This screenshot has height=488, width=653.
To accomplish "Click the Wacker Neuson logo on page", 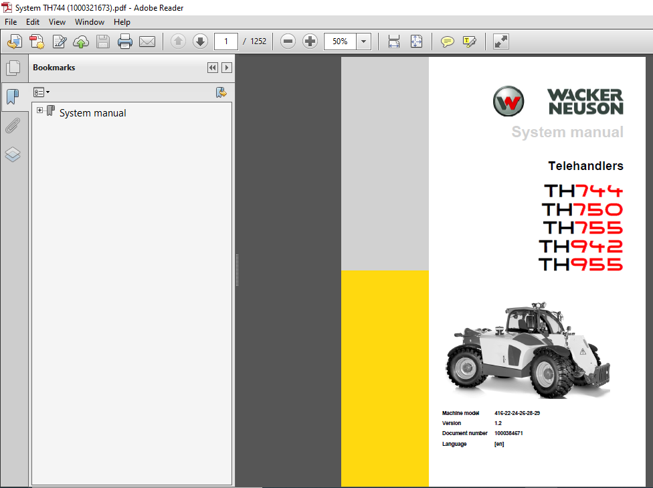I will pos(558,101).
